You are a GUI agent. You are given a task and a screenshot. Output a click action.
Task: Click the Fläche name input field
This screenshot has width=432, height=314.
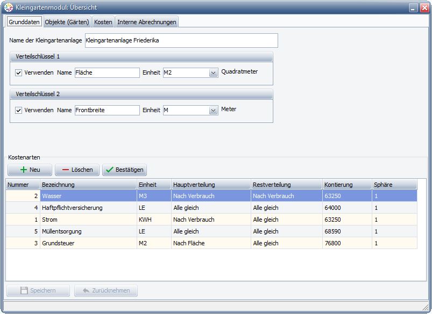coord(107,72)
